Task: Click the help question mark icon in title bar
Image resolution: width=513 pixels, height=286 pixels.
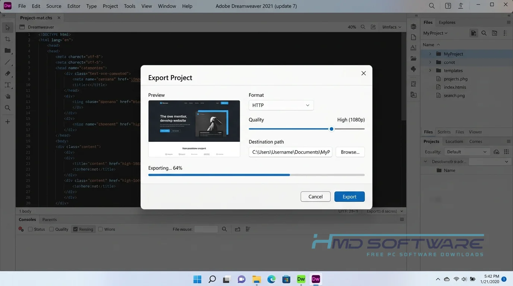Action: click(448, 6)
